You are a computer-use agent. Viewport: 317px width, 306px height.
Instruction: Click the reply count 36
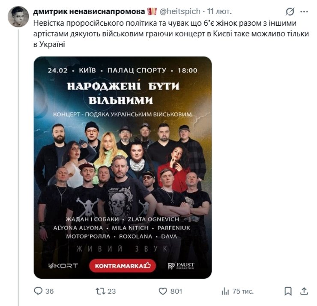pyautogui.click(x=50, y=291)
